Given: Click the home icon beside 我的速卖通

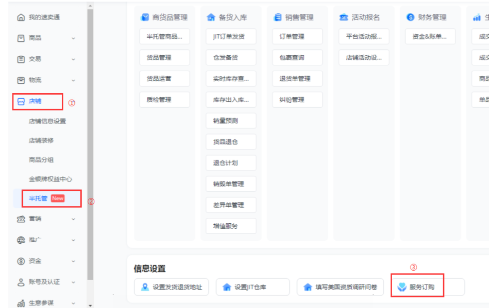Looking at the screenshot, I should point(21,17).
